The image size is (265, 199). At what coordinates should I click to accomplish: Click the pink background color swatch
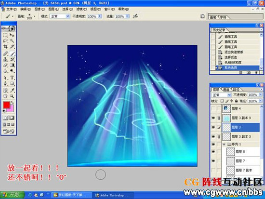tap(11, 109)
